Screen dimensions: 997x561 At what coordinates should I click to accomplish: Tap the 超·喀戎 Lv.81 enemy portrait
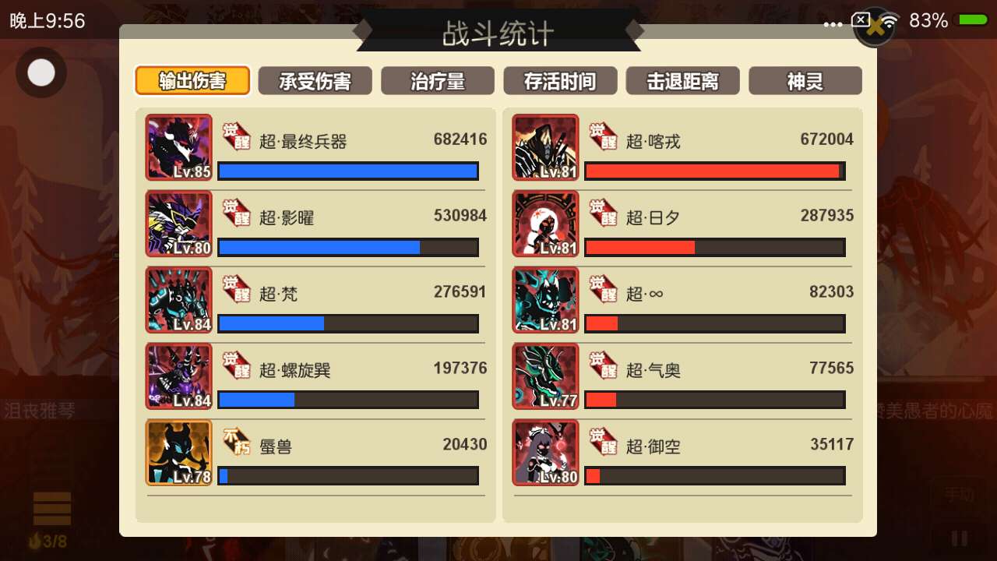[545, 147]
